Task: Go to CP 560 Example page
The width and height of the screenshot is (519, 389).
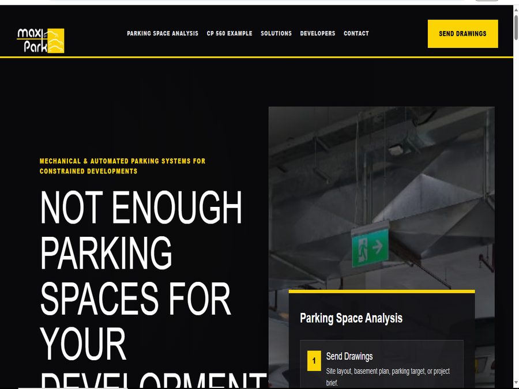Action: tap(230, 33)
